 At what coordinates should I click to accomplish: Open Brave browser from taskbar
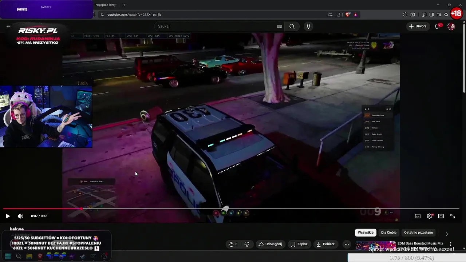[40, 256]
